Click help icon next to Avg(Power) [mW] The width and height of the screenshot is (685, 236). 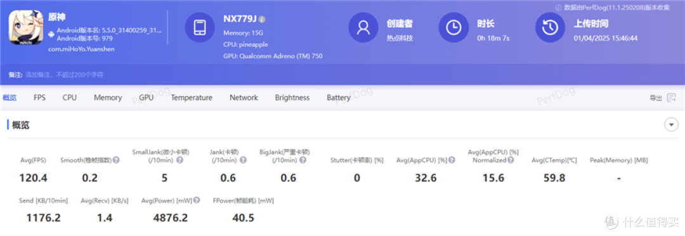(x=197, y=201)
